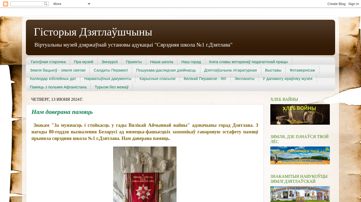The width and height of the screenshot is (361, 202).
Task: Go to Карысныя спасылкі tab
Action: (x=158, y=79)
